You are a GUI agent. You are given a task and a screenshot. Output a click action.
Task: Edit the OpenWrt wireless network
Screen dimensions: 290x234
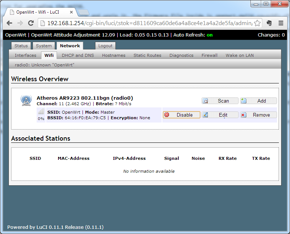(220, 115)
